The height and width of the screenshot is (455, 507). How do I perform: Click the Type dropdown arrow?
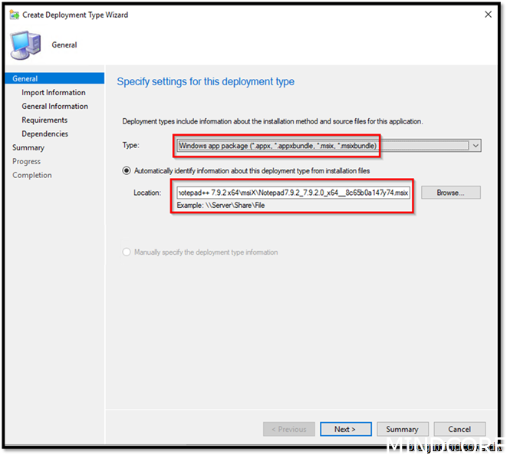point(476,146)
